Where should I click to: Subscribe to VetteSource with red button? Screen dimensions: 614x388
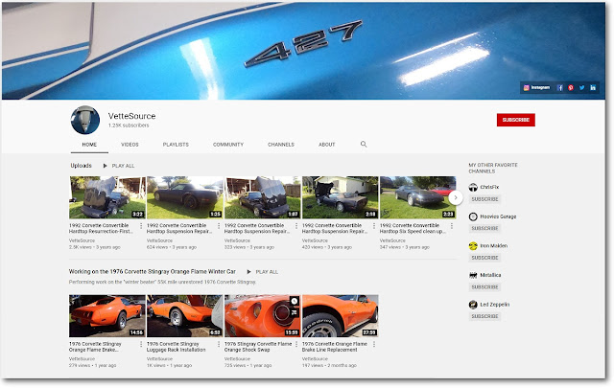pos(516,120)
